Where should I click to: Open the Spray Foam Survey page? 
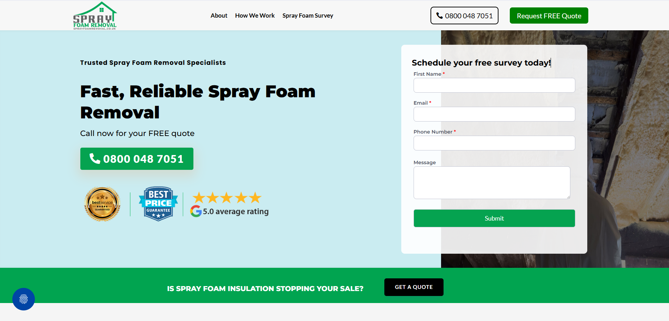308,16
